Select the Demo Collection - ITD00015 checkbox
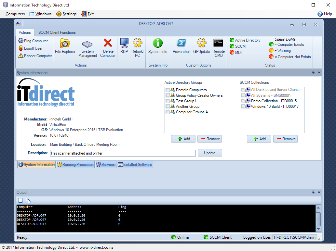Screen dimensions: 336x251 click(x=243, y=101)
